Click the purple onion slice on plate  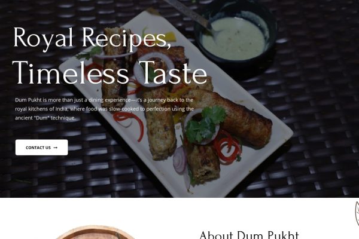[180, 160]
